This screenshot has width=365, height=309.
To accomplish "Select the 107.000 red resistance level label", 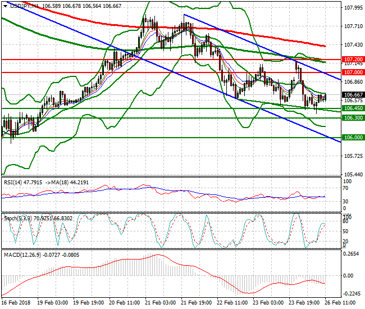I will click(353, 72).
